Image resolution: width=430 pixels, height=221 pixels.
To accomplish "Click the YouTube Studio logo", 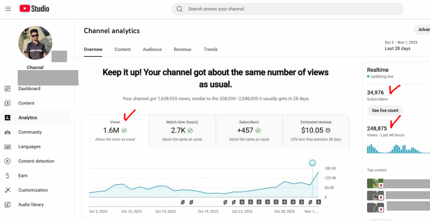I will click(x=34, y=9).
